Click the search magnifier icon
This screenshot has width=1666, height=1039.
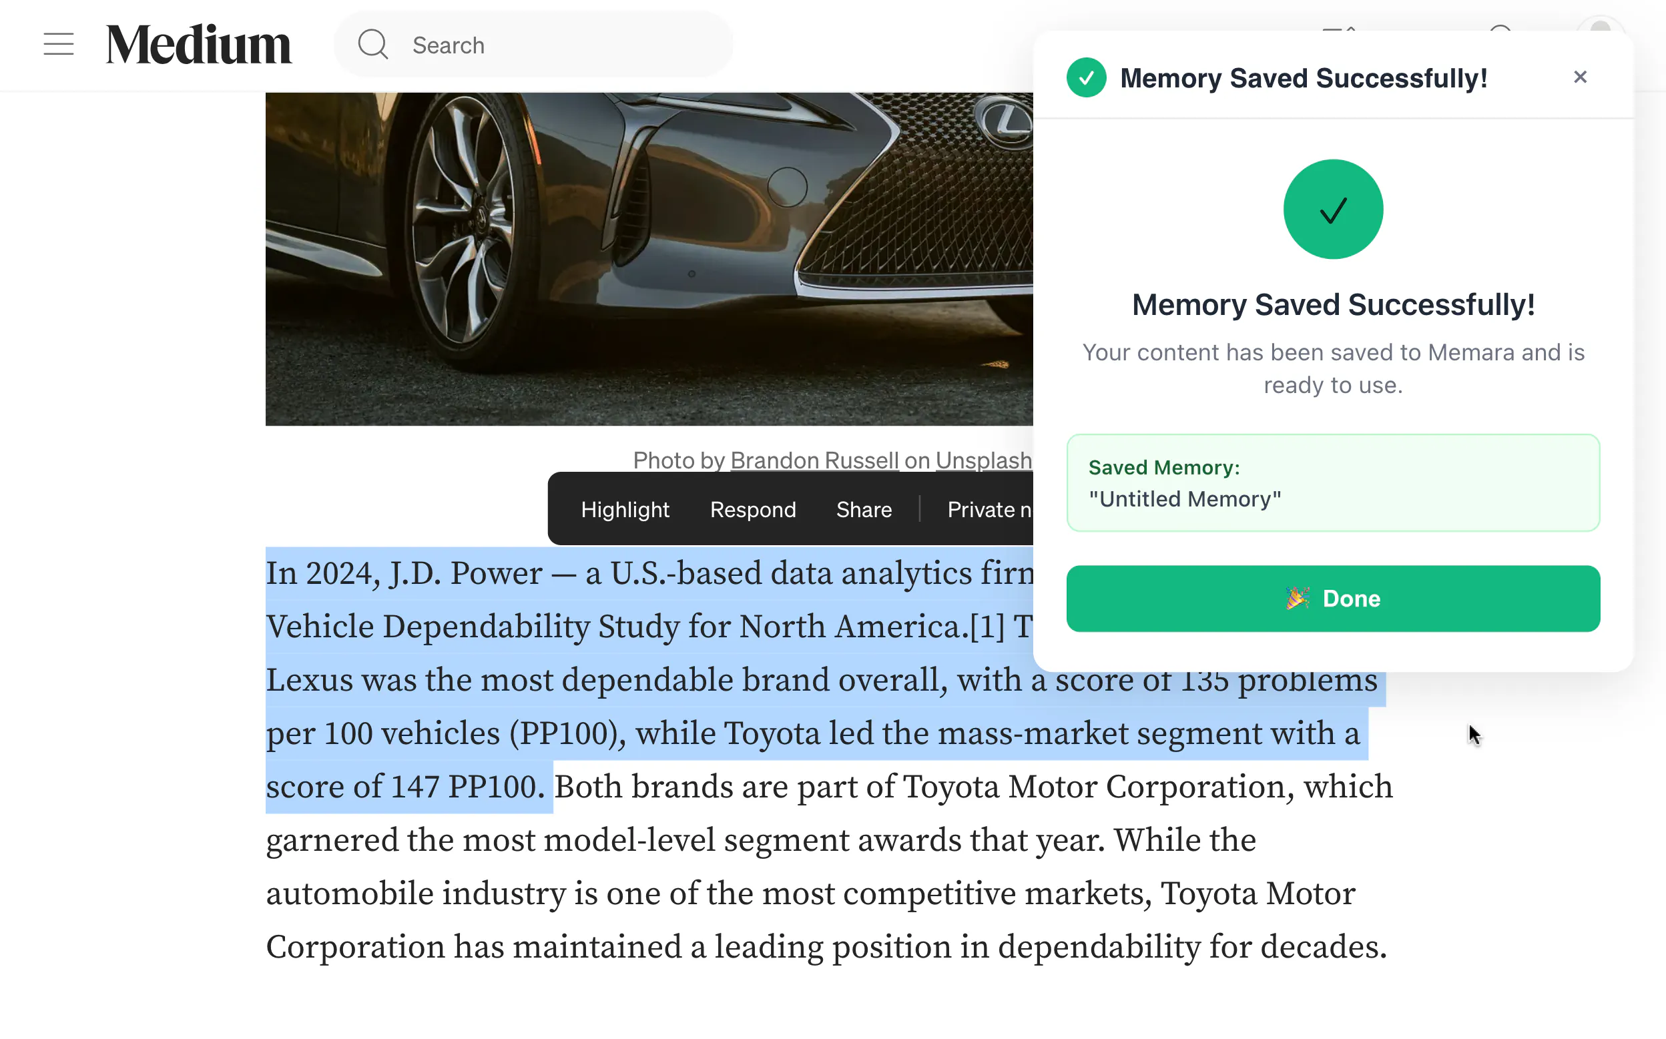tap(373, 45)
